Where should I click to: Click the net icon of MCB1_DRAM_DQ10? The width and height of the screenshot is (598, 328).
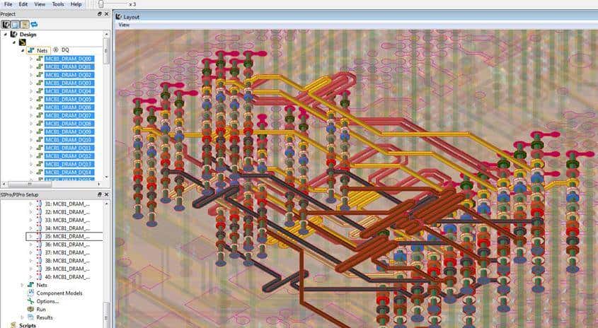(40, 140)
